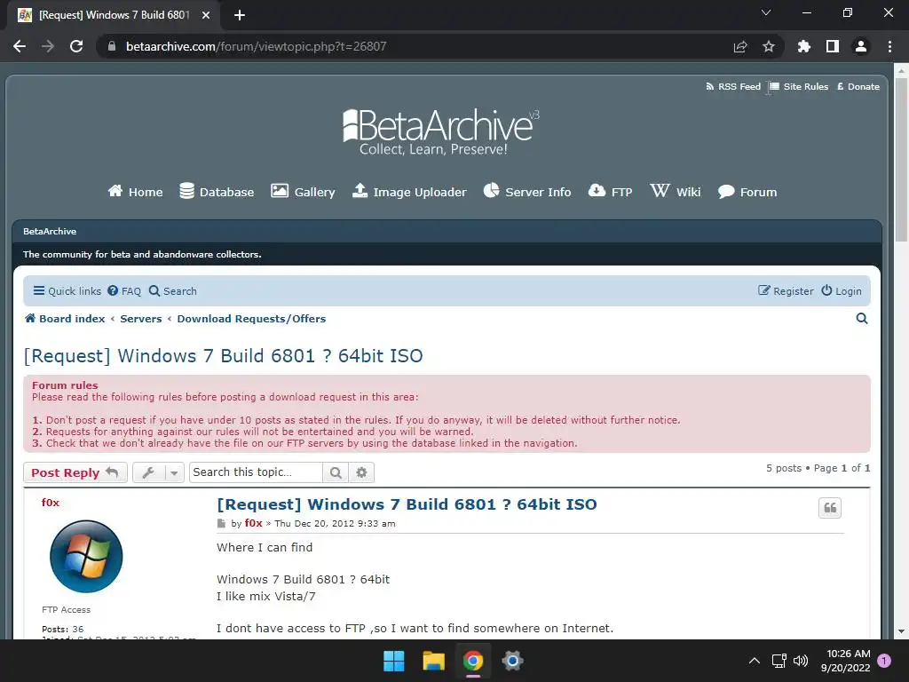The width and height of the screenshot is (909, 682).
Task: Open the Chrome profile avatar icon
Action: coord(861,46)
